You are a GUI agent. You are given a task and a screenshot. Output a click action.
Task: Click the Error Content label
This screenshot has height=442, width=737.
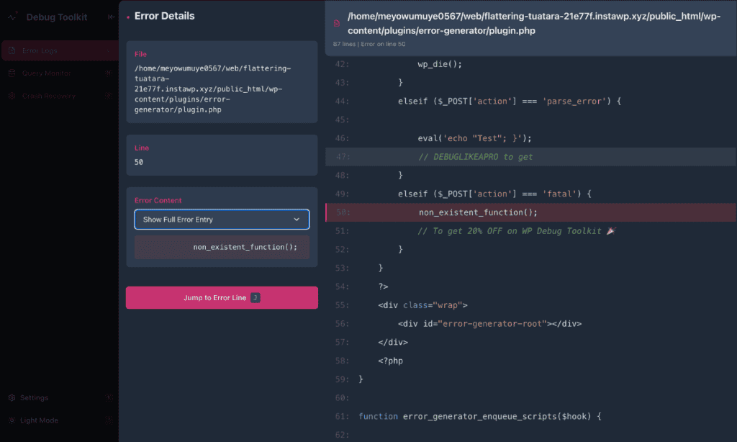158,200
